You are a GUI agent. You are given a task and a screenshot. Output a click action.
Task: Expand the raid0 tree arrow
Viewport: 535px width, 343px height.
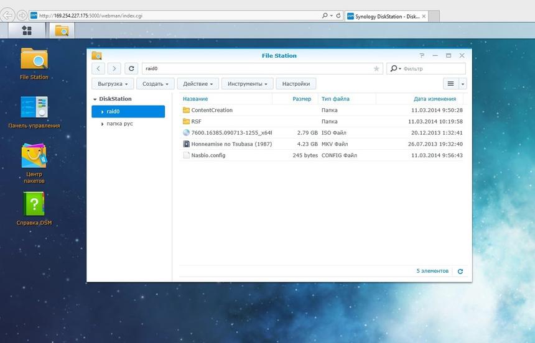click(103, 112)
